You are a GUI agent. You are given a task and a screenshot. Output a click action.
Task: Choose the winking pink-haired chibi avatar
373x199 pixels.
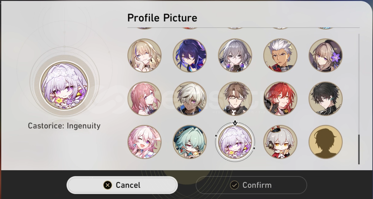144,142
